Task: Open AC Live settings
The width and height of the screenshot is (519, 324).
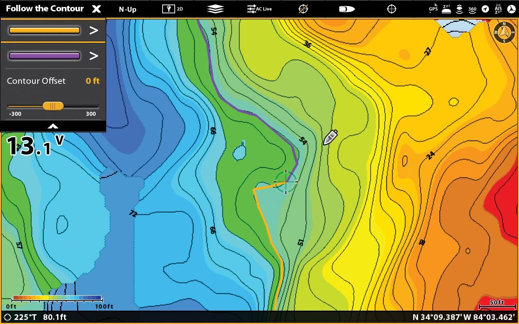Action: 259,9
